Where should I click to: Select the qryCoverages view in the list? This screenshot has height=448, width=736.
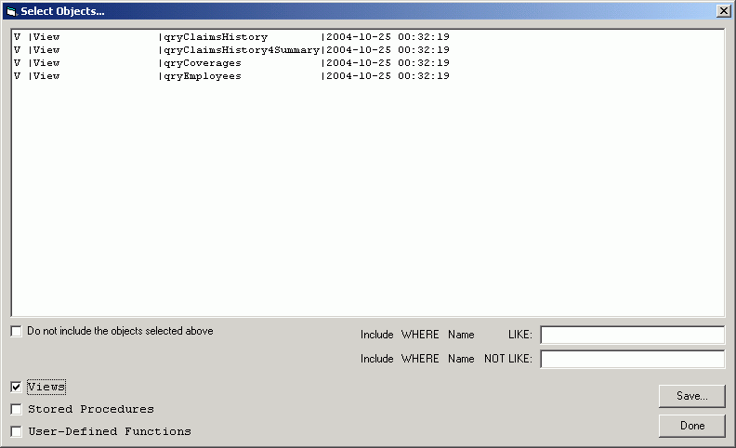[x=203, y=63]
